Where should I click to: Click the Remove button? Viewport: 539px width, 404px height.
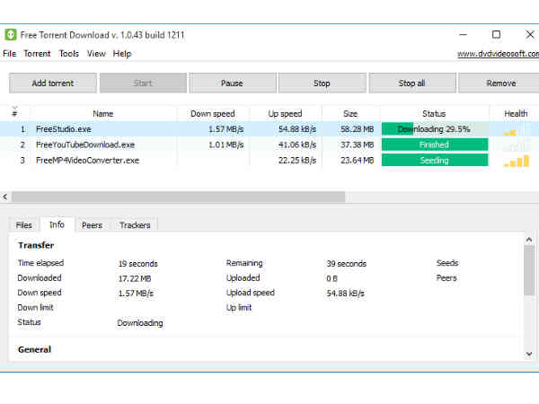(500, 83)
